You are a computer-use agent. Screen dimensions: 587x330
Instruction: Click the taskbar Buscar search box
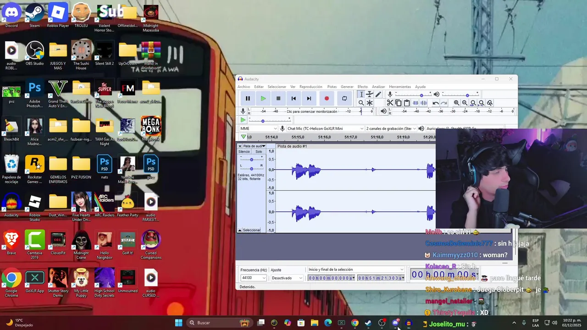(219, 323)
